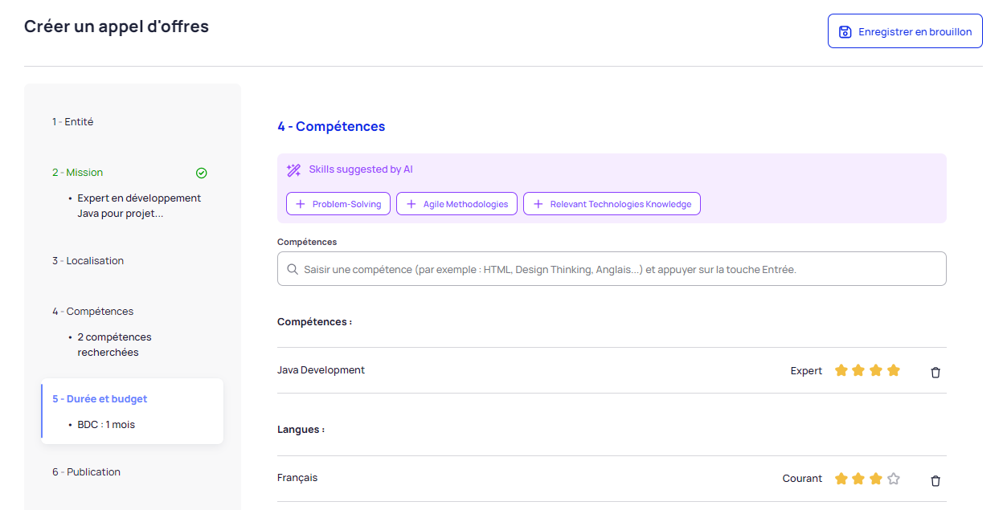
Task: Set Français rating to empty fourth star
Action: pos(894,479)
